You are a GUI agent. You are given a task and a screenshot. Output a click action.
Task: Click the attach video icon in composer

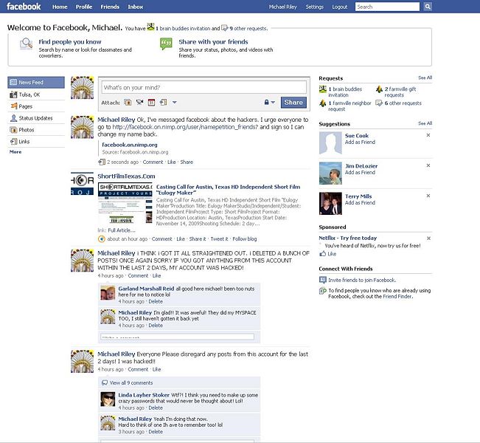point(139,103)
